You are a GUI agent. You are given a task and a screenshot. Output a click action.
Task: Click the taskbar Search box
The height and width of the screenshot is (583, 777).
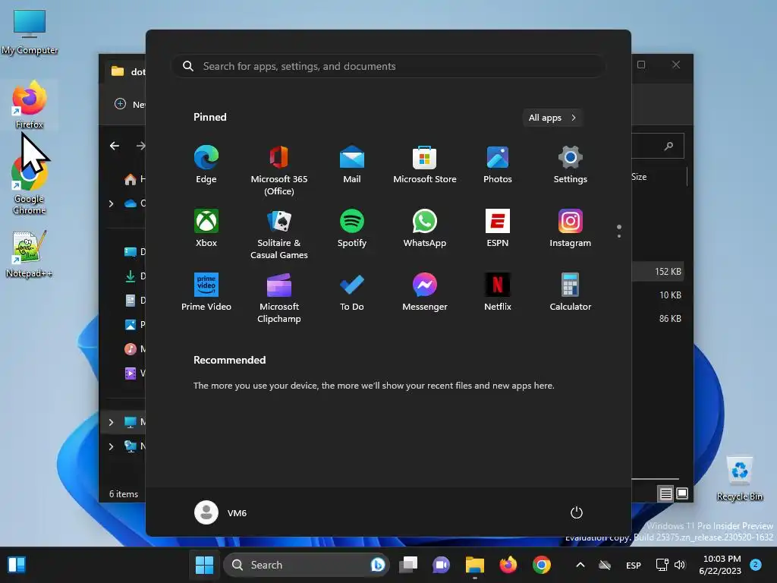tap(307, 565)
